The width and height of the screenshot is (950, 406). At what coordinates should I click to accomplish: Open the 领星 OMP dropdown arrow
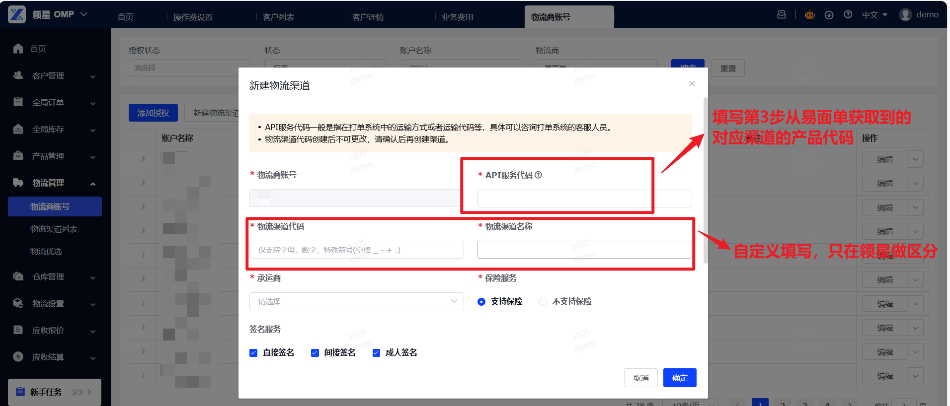84,14
